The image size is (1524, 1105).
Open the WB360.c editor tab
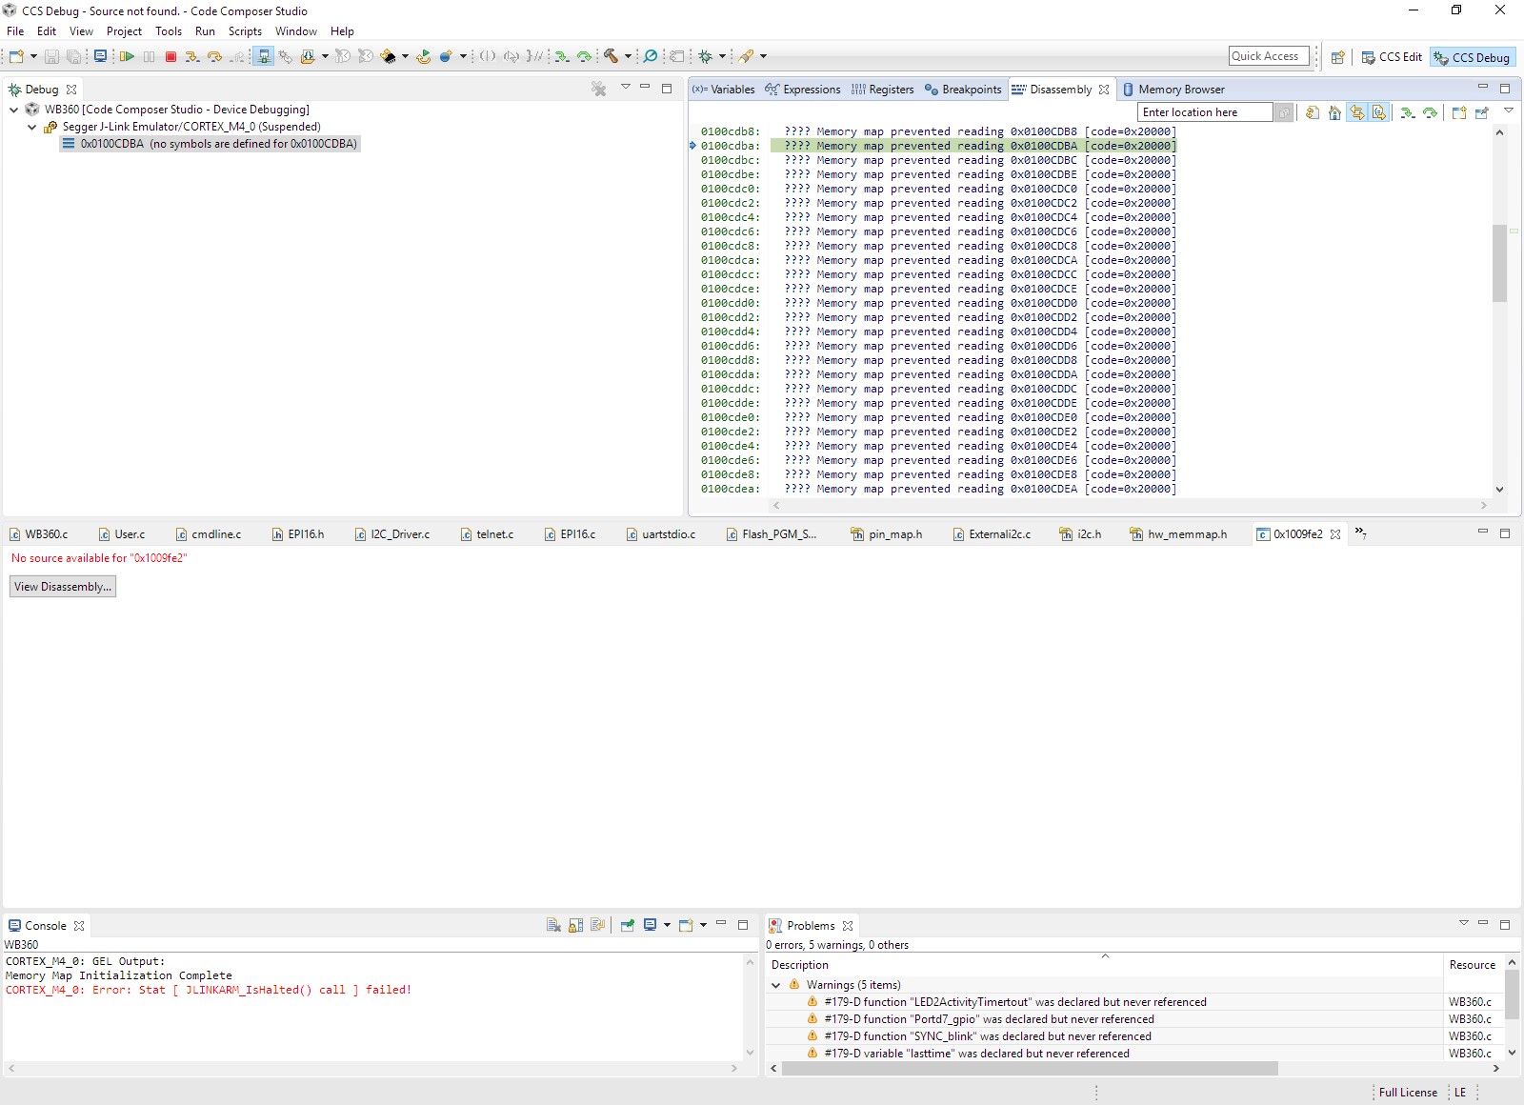click(x=39, y=534)
